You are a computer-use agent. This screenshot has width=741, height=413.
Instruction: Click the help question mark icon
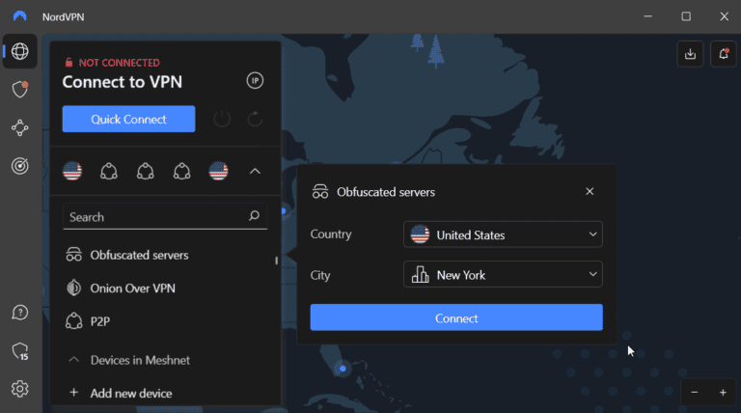[19, 313]
